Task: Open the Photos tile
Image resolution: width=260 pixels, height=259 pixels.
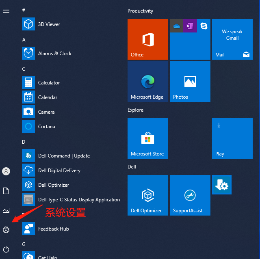Action: tap(190, 82)
